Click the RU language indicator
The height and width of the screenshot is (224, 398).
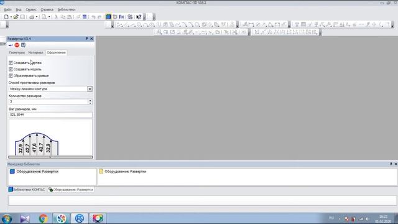pyautogui.click(x=331, y=218)
